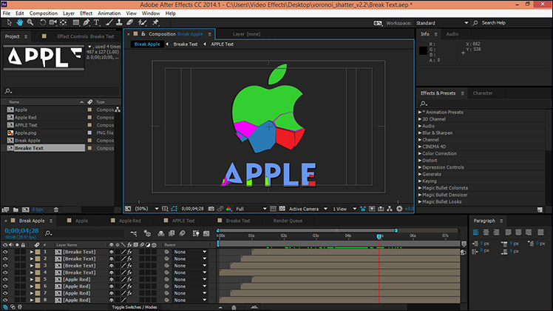Screen dimensions: 553x311
Task: Select the Zoom tool
Action: click(30, 23)
